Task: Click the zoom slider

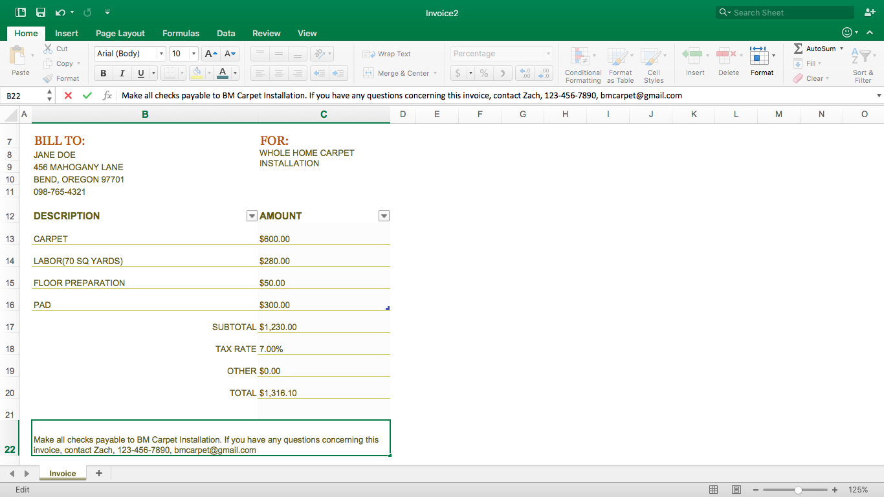Action: 799,490
